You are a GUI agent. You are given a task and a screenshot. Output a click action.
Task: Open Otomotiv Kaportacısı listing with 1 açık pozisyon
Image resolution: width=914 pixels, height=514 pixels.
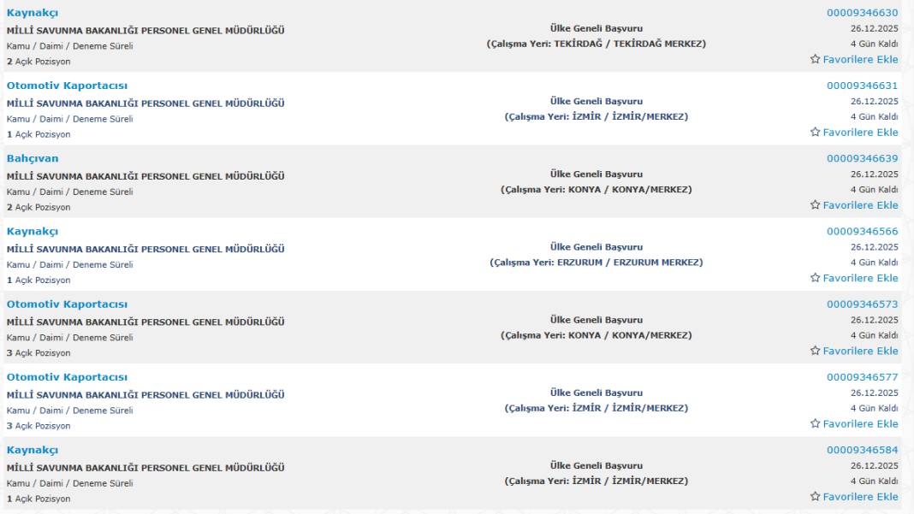pos(67,86)
